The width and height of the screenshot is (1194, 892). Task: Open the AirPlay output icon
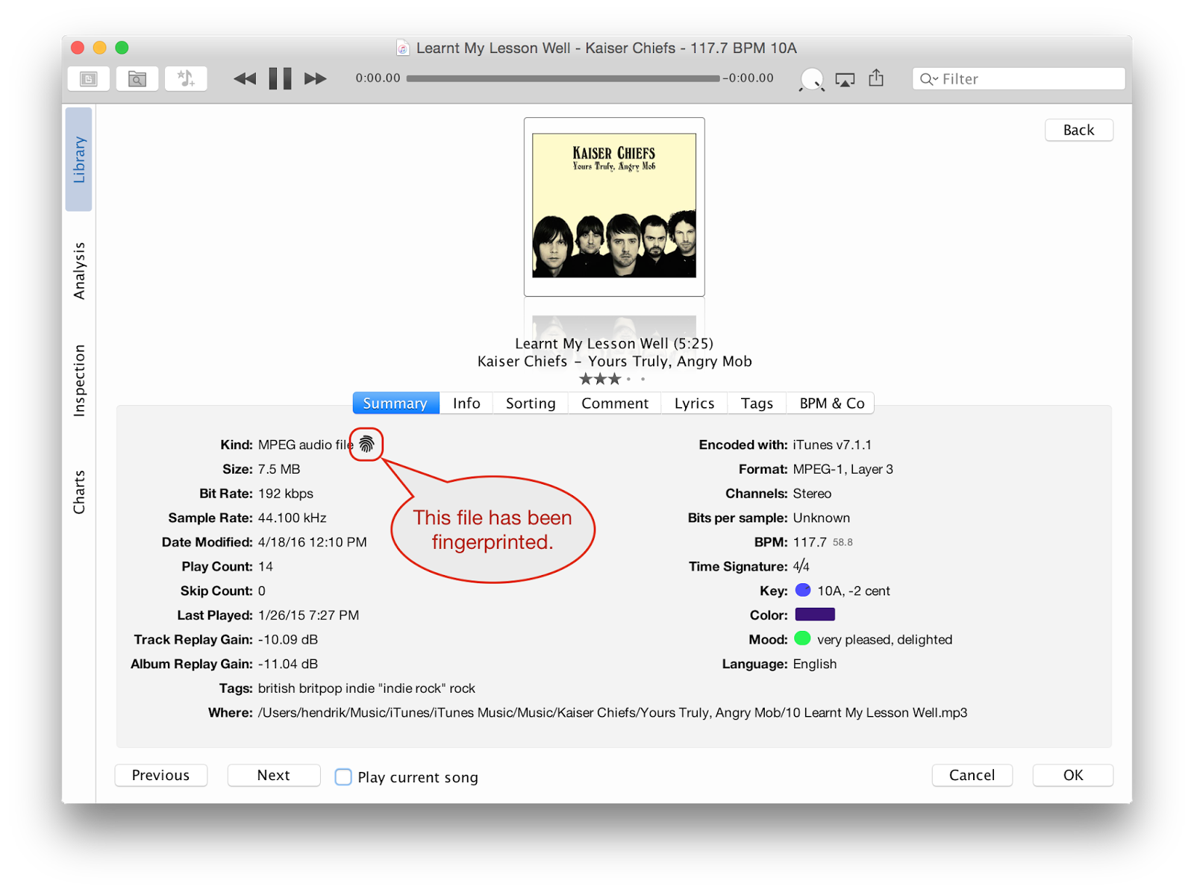coord(845,79)
